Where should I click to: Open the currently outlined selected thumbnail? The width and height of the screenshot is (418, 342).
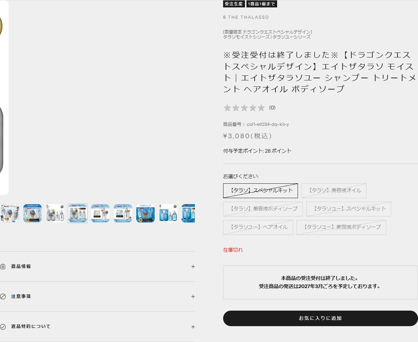pyautogui.click(x=78, y=213)
